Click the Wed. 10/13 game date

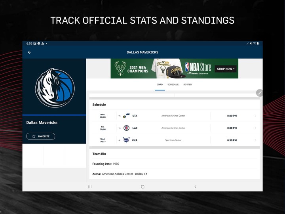click(103, 140)
